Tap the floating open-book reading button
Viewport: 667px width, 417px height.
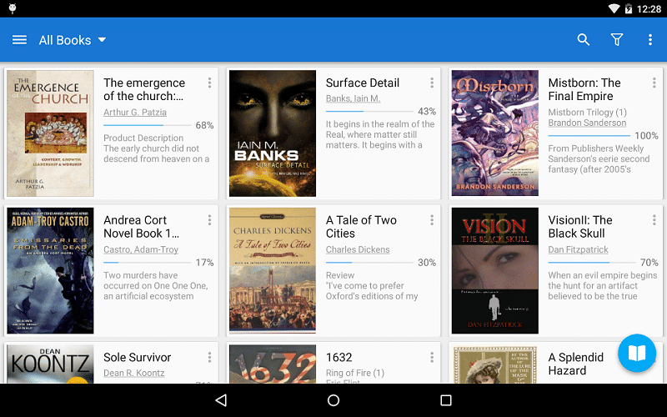point(637,353)
